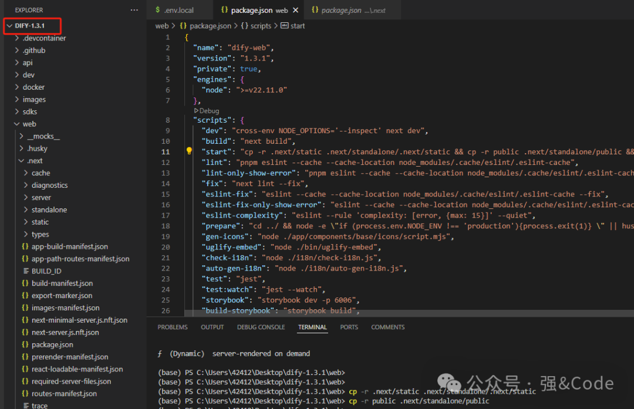
Task: Click the Debug codelens above scripts
Action: [x=207, y=110]
